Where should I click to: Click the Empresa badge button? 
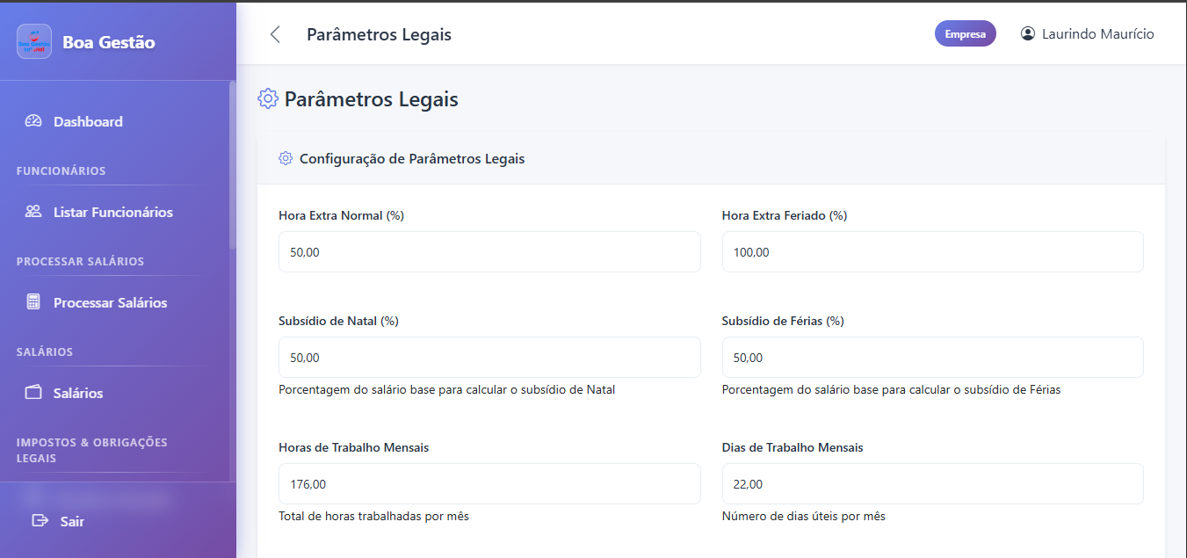(x=965, y=34)
